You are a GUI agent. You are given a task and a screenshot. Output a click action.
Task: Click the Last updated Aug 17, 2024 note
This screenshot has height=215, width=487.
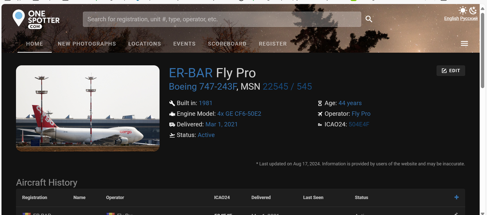[x=361, y=164]
